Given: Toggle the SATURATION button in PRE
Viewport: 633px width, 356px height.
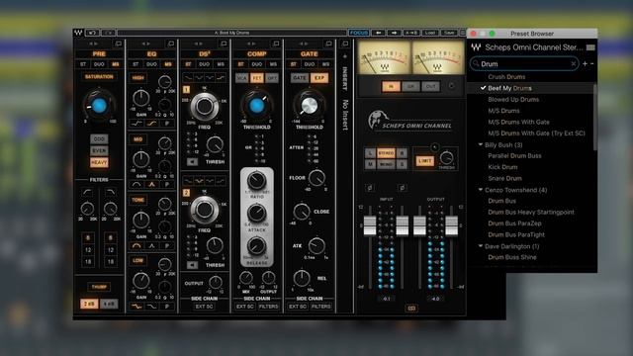Looking at the screenshot, I should coord(99,77).
